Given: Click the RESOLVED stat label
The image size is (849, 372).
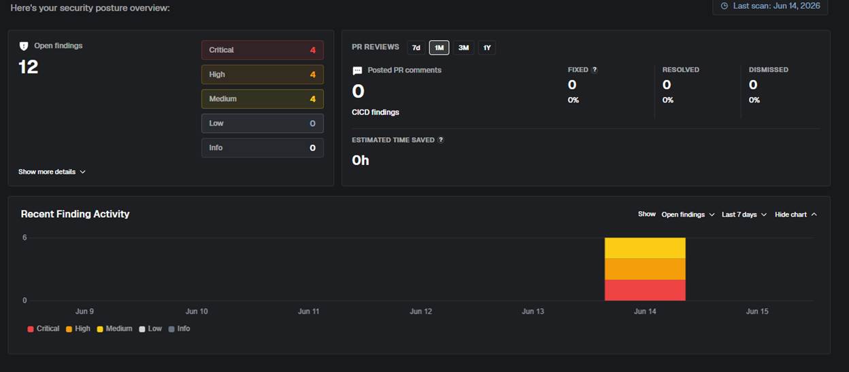Looking at the screenshot, I should (681, 70).
